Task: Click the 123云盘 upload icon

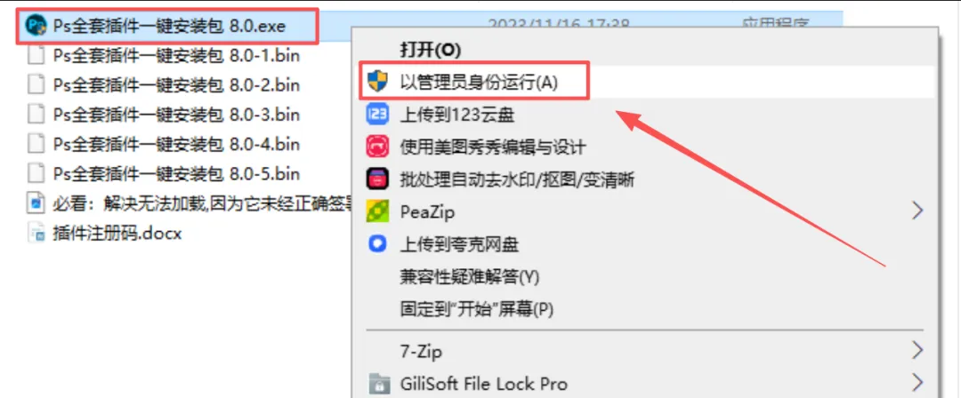Action: 377,115
